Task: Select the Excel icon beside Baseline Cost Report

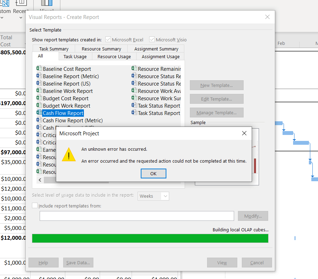Action: click(x=39, y=68)
